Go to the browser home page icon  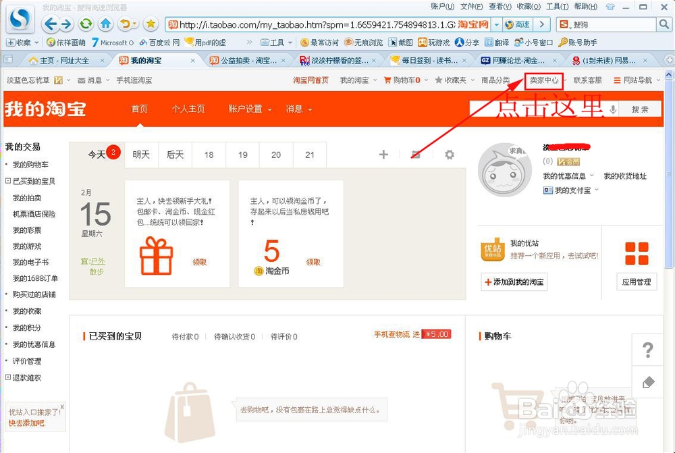click(105, 24)
